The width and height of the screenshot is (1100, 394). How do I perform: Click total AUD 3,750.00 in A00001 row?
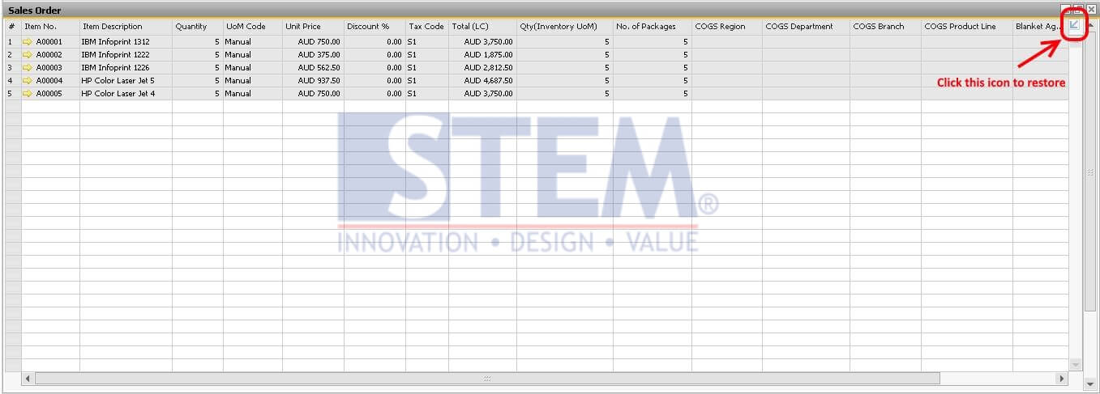pyautogui.click(x=482, y=42)
